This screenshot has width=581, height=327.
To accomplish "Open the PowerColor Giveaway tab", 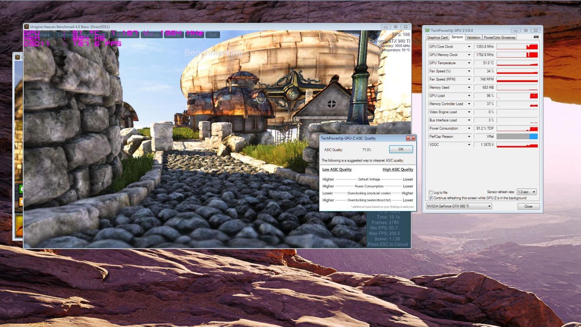I will tap(500, 37).
